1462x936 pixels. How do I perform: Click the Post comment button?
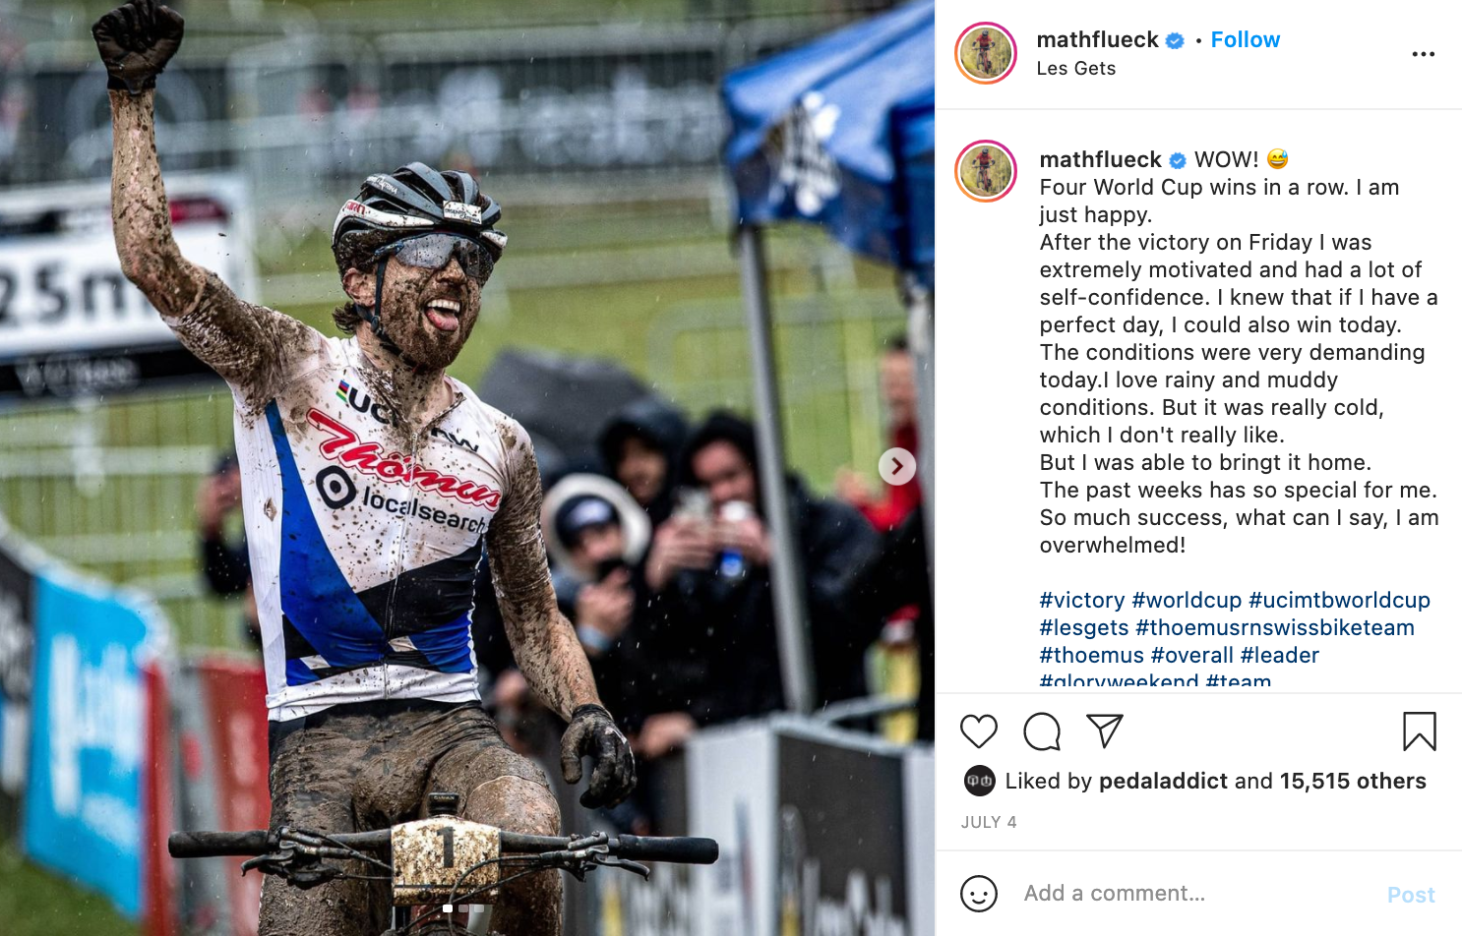click(1411, 895)
